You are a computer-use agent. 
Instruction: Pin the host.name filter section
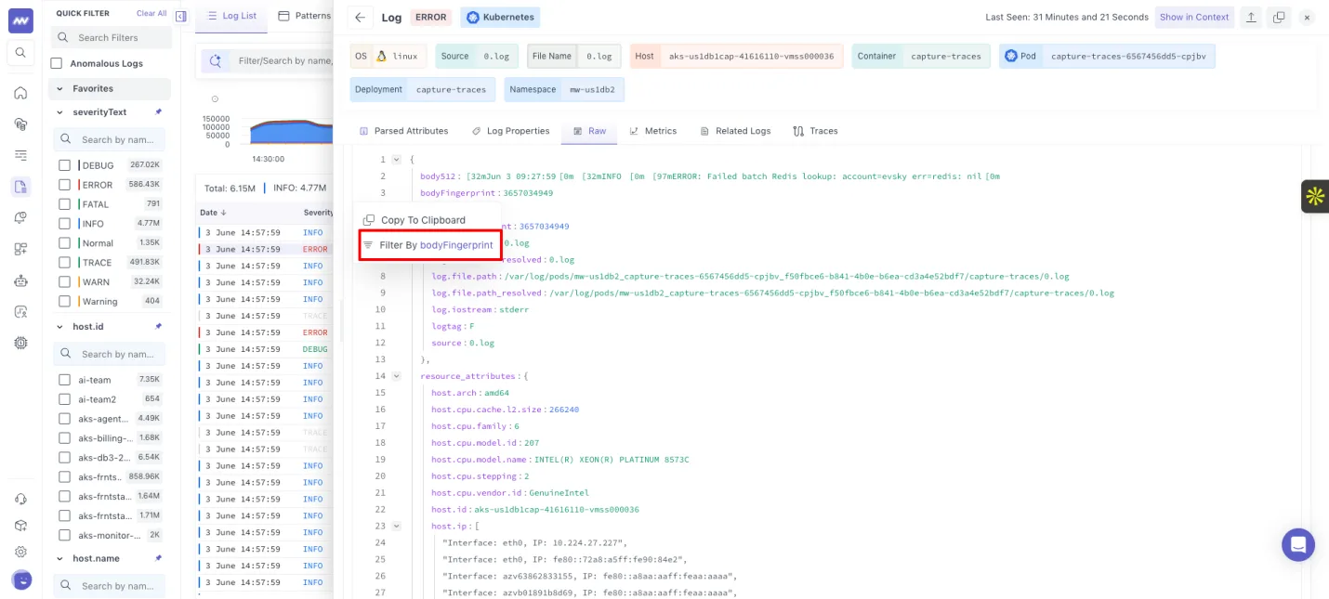158,558
